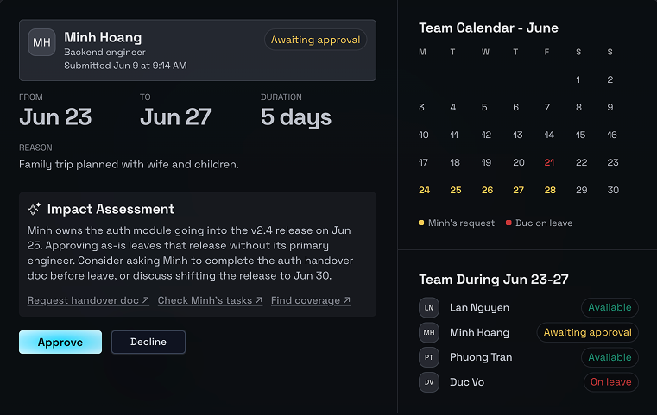Click 'Submitted Jun 9 at 9:14 AM' text
The height and width of the screenshot is (415, 657).
point(125,66)
